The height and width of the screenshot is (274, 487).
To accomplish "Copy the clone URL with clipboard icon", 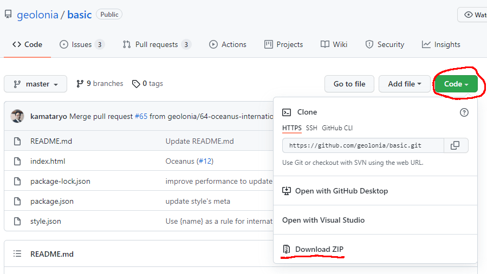I will (x=456, y=145).
